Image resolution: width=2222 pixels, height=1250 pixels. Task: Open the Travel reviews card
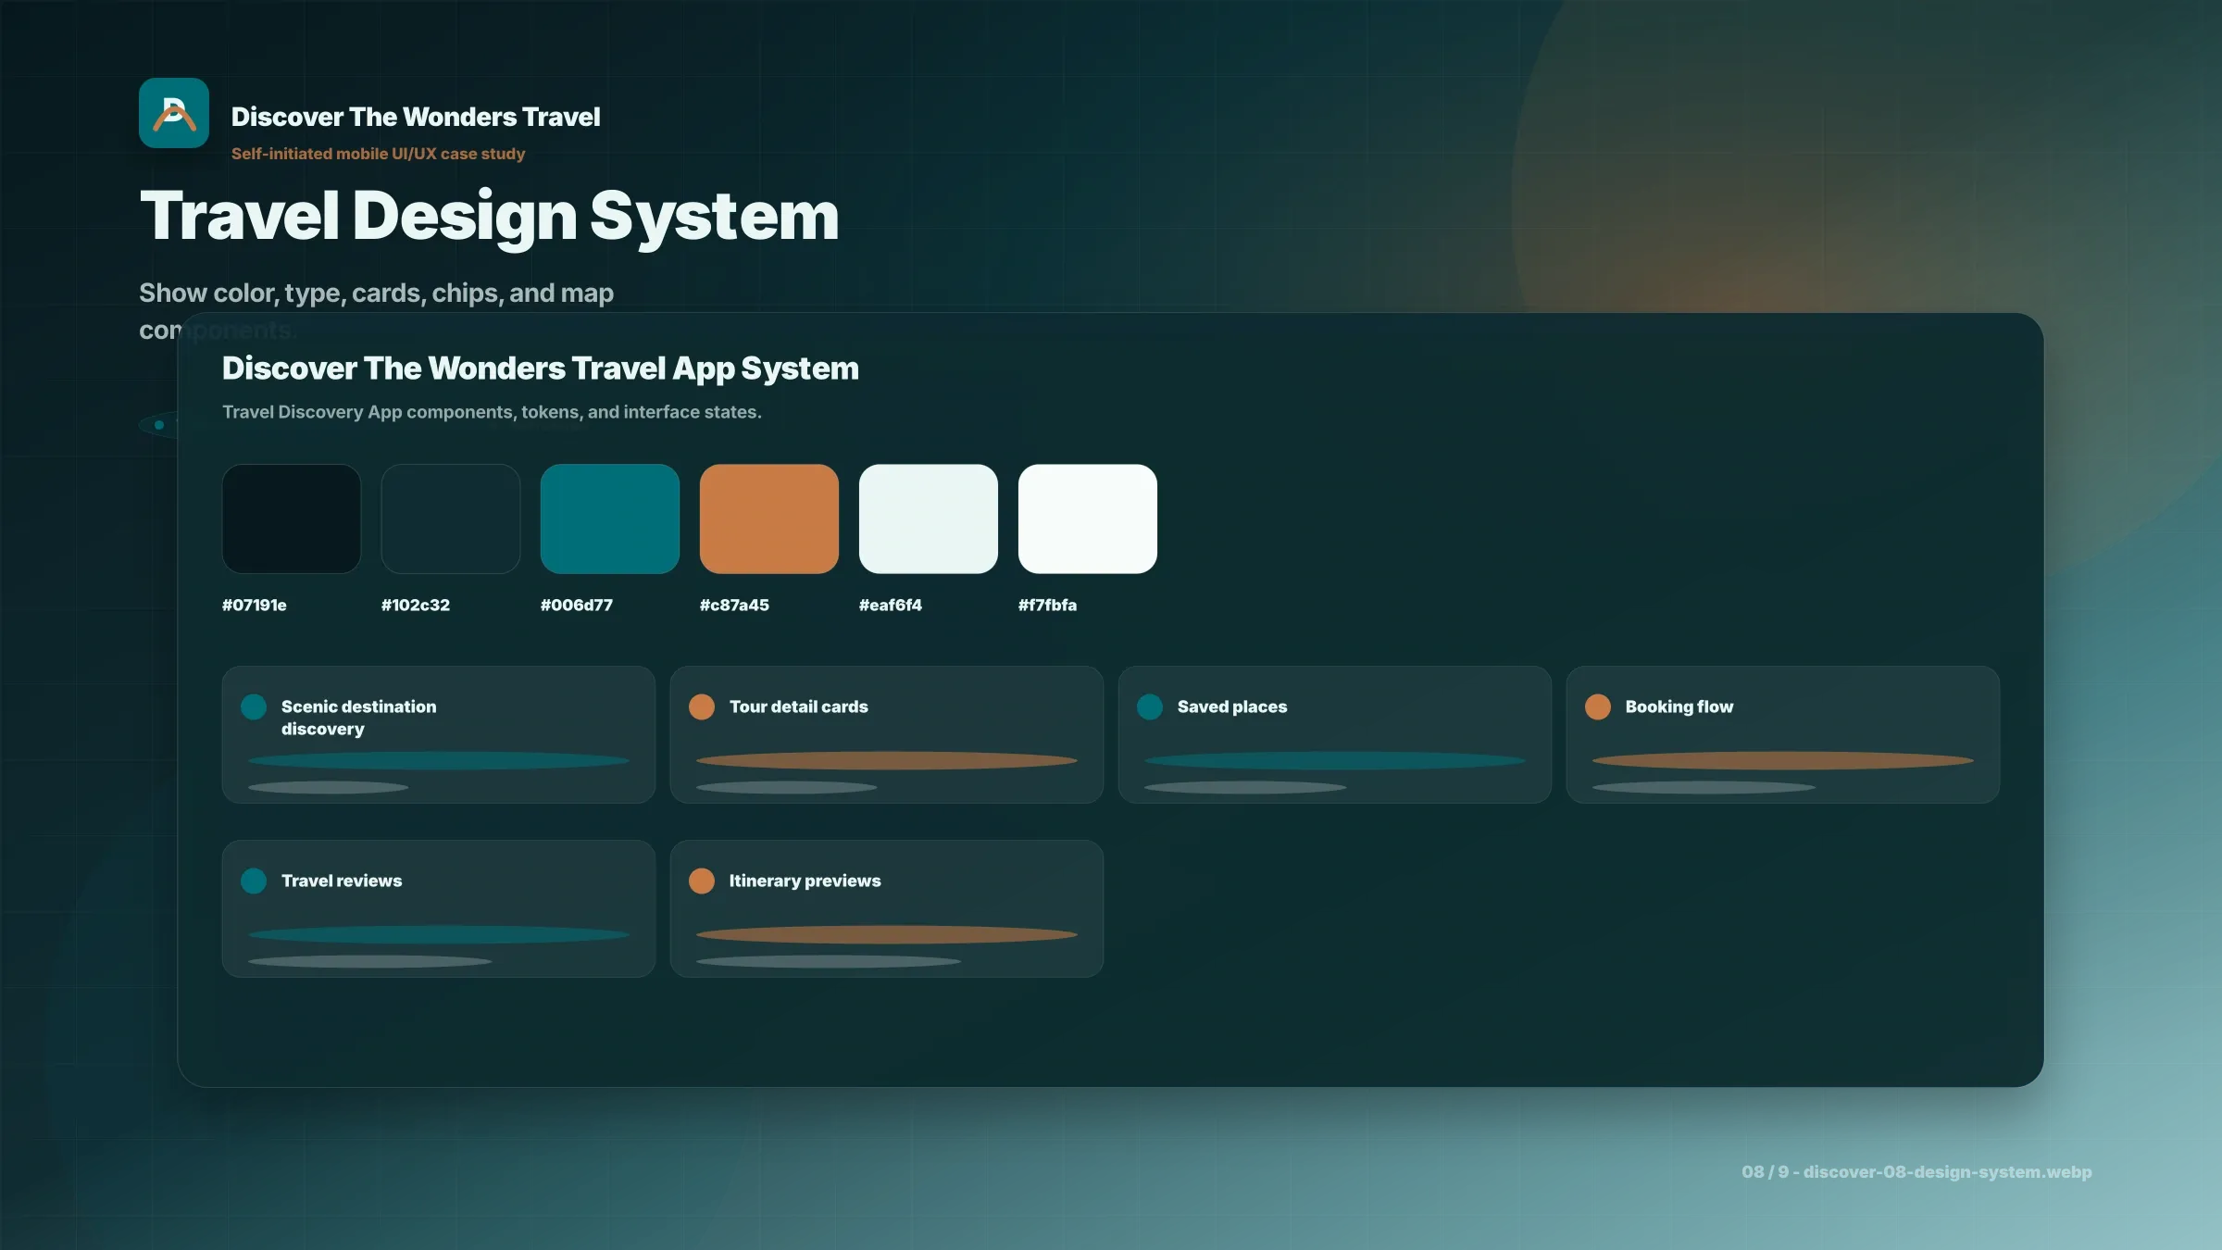pyautogui.click(x=439, y=908)
